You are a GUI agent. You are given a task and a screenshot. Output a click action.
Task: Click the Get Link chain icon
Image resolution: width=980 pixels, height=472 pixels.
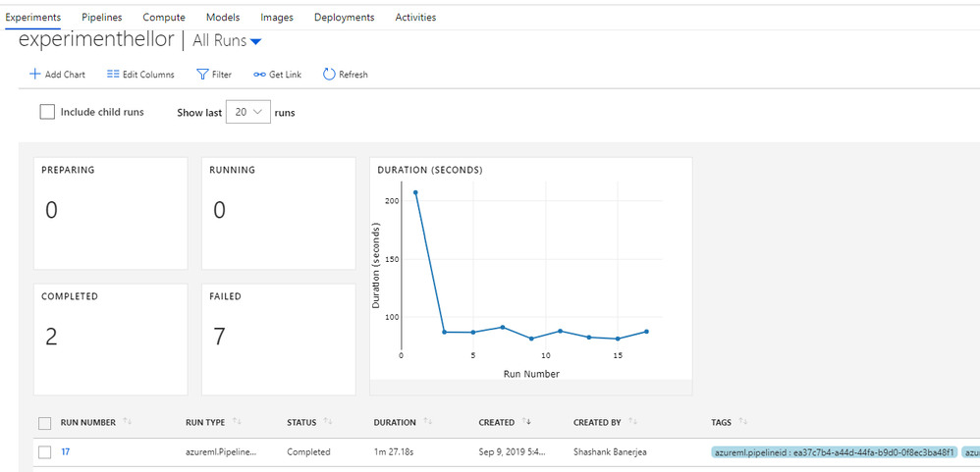point(259,75)
